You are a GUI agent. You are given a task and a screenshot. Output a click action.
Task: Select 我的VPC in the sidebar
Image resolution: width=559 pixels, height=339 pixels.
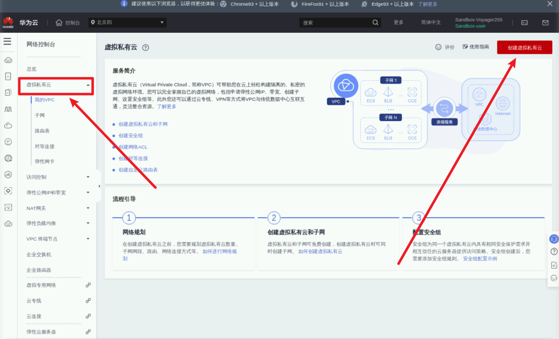pyautogui.click(x=45, y=100)
